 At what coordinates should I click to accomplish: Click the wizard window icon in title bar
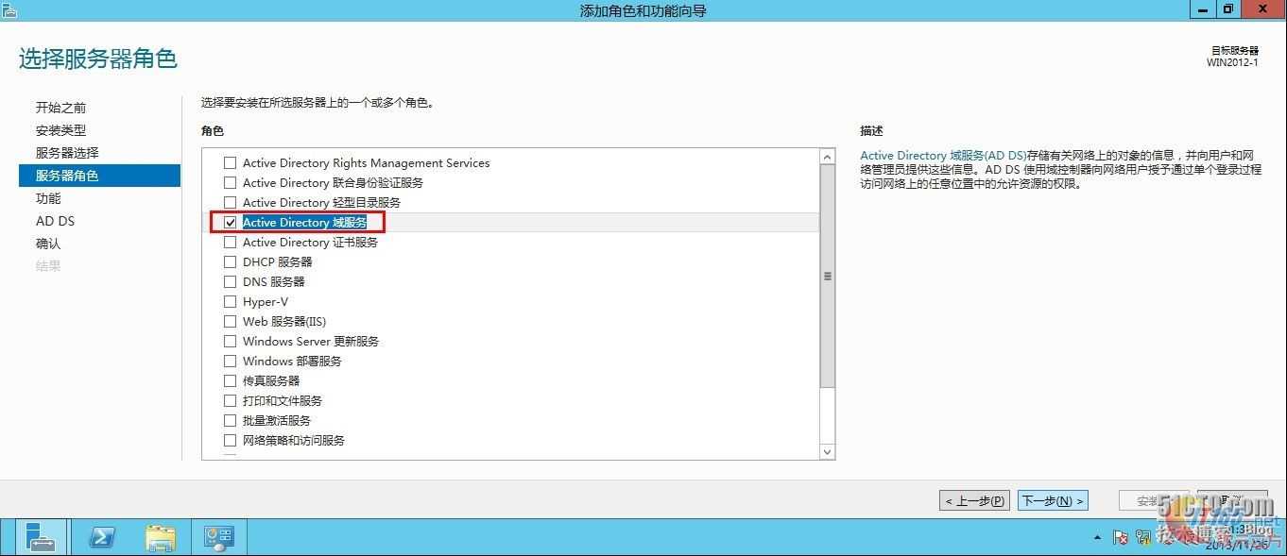pyautogui.click(x=9, y=9)
